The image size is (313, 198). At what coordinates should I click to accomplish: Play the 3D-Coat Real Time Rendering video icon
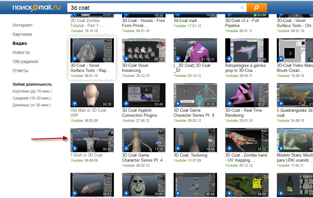[229, 104]
